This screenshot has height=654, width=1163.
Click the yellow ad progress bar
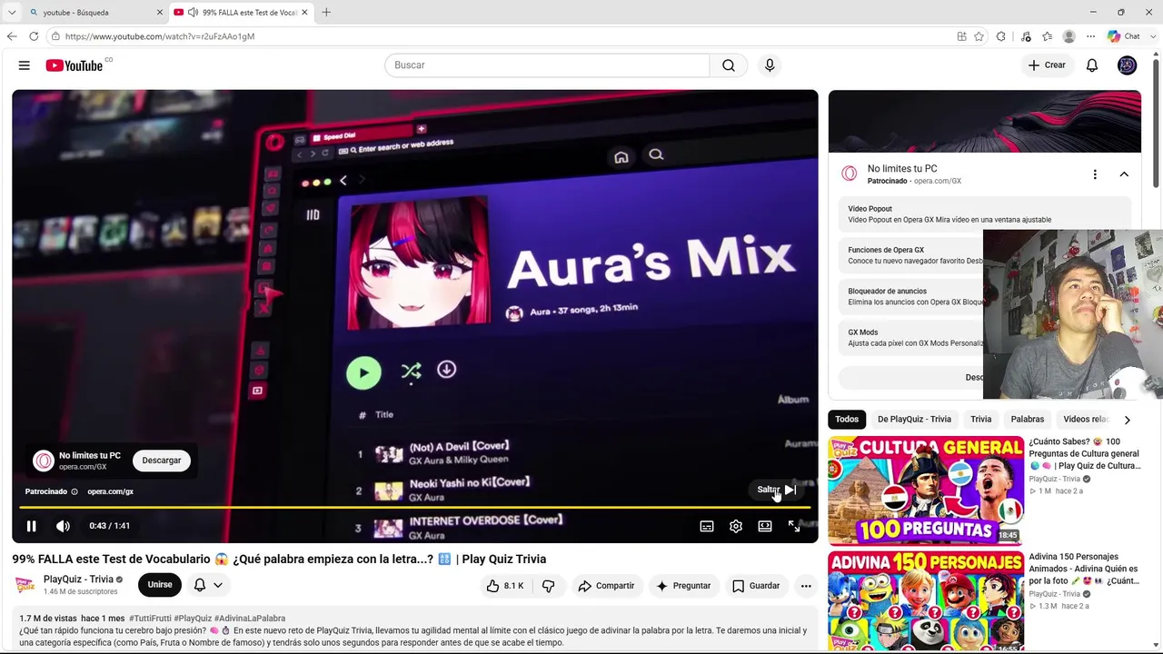[x=414, y=507]
